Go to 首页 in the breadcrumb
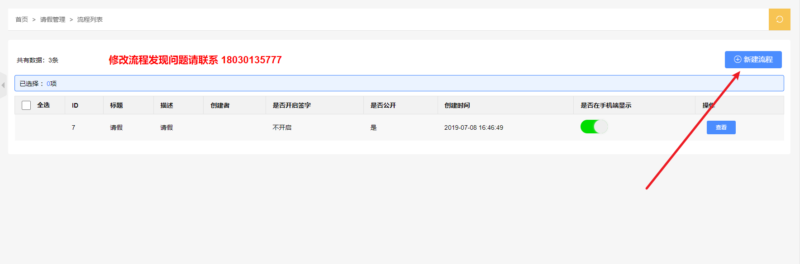The width and height of the screenshot is (800, 264). (22, 19)
